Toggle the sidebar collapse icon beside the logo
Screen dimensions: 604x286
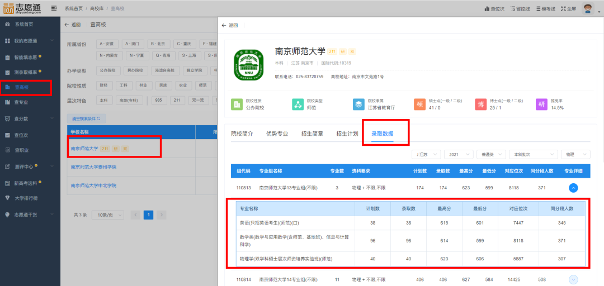(x=54, y=8)
